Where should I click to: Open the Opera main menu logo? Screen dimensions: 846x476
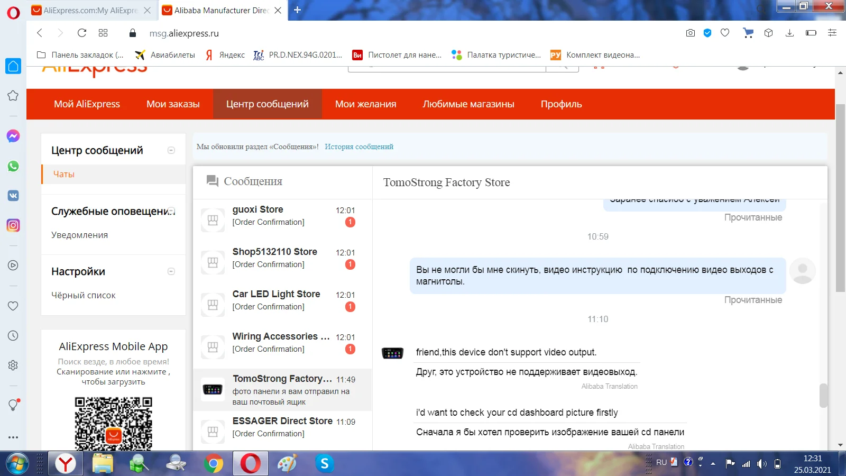tap(13, 13)
